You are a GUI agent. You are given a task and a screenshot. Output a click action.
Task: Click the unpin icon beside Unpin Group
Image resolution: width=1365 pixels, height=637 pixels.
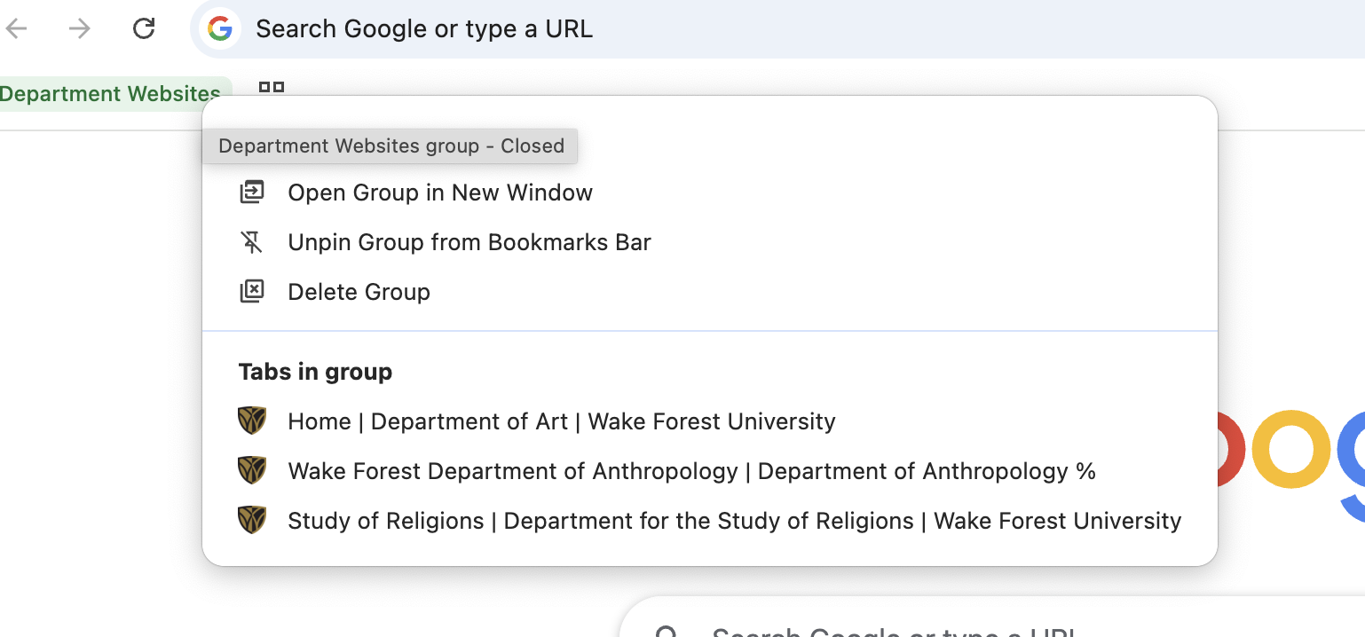(252, 241)
